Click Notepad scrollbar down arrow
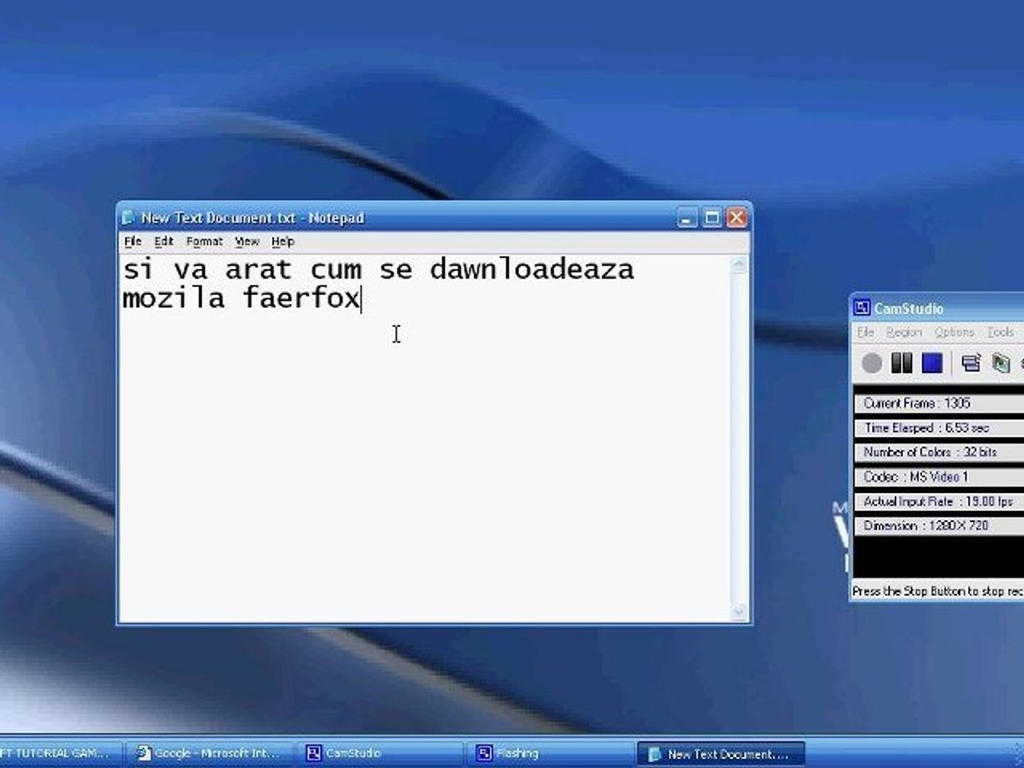 738,611
